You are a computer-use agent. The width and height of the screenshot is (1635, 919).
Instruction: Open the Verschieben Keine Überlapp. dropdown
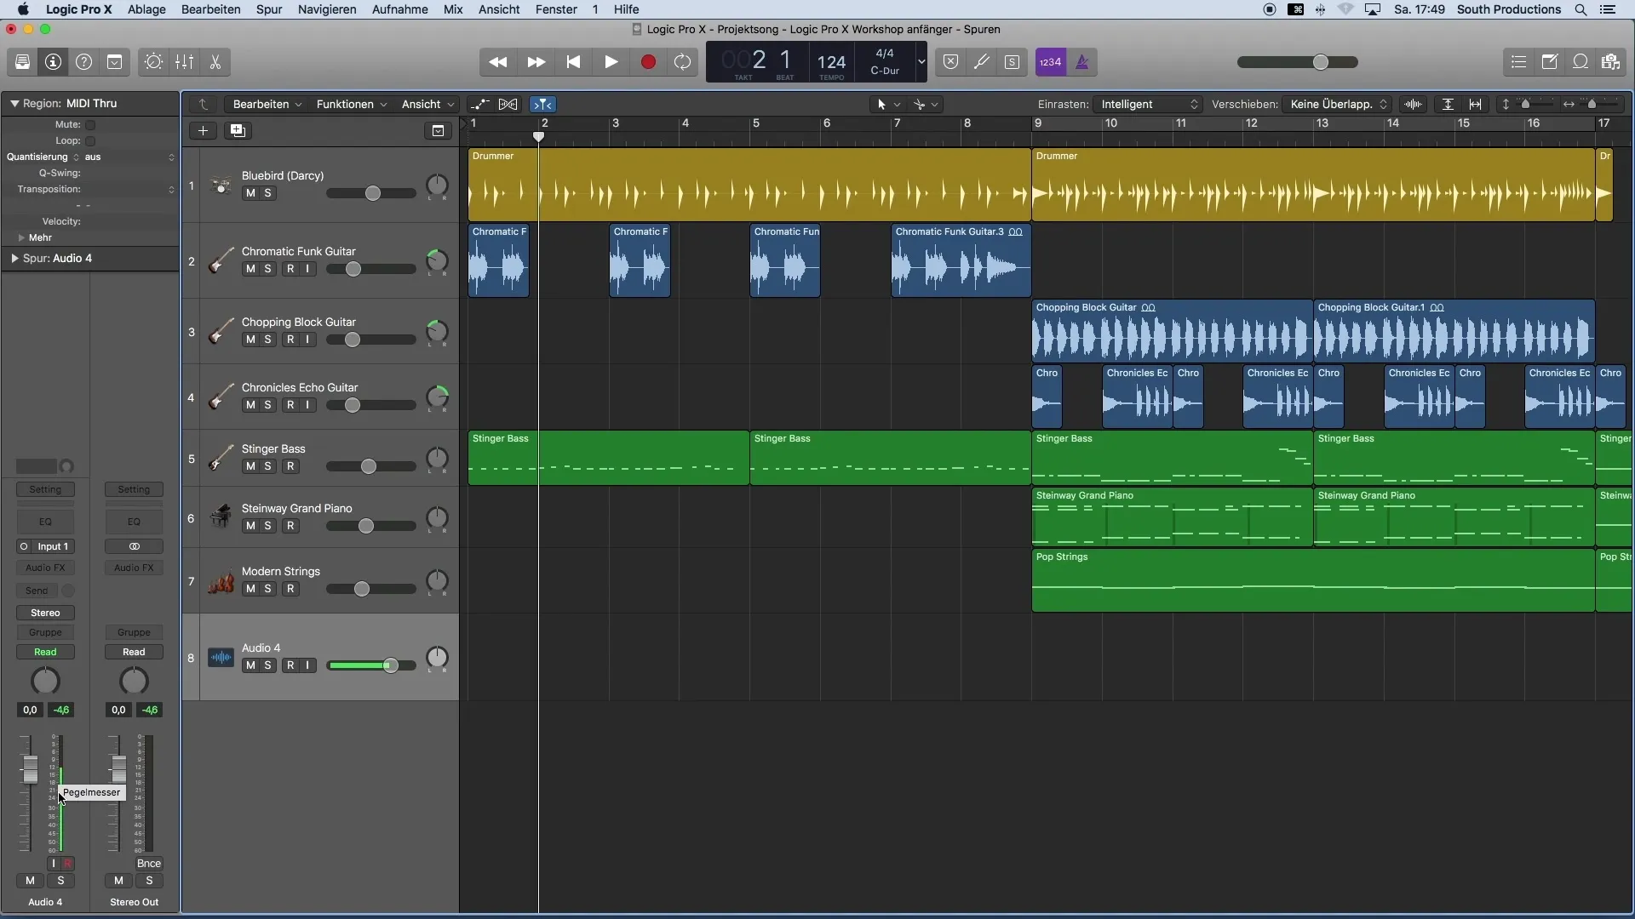[x=1337, y=105]
